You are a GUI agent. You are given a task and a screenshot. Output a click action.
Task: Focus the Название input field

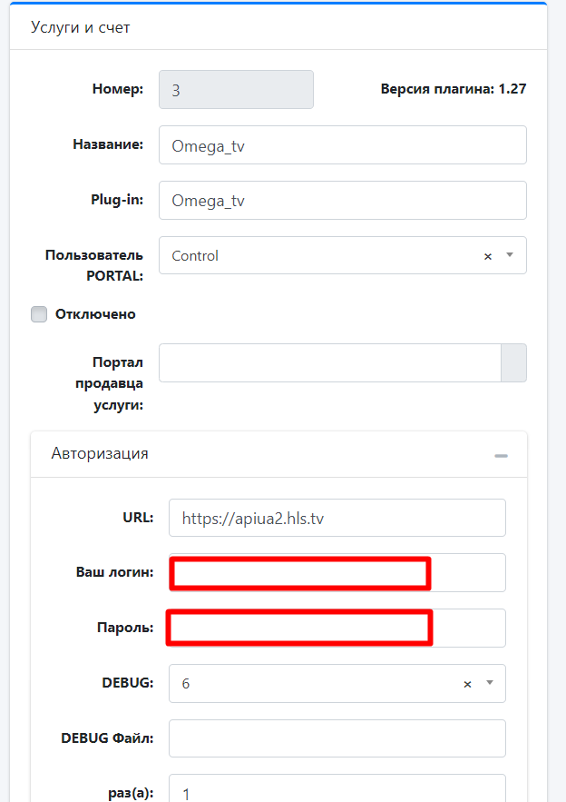(342, 145)
